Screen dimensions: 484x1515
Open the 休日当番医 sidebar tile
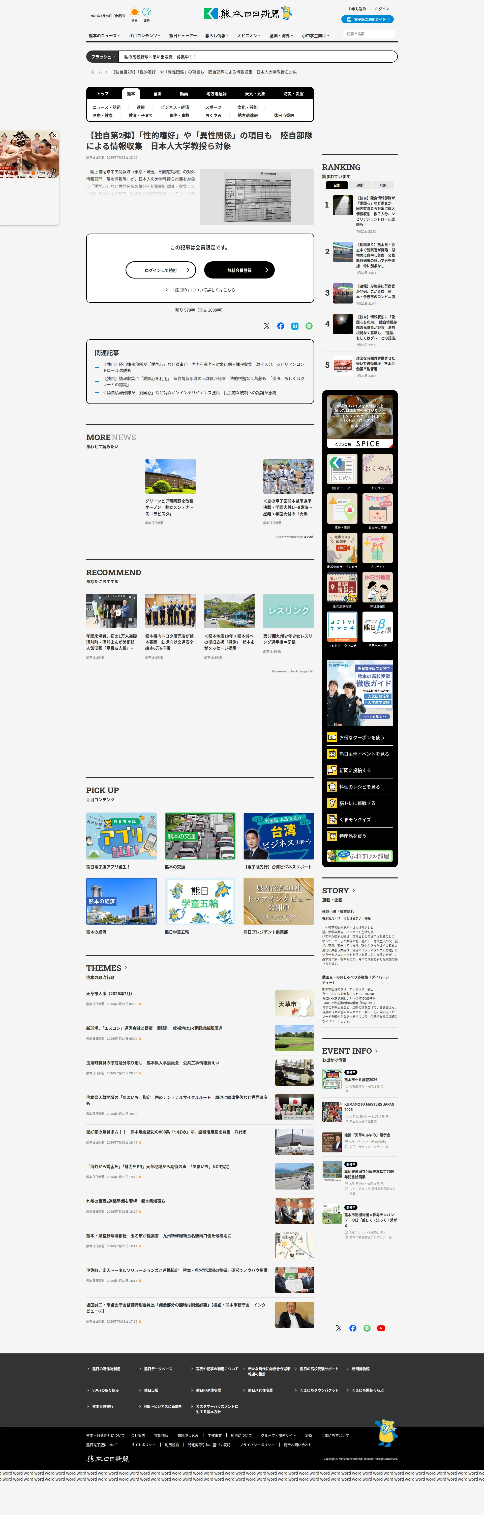point(378,588)
